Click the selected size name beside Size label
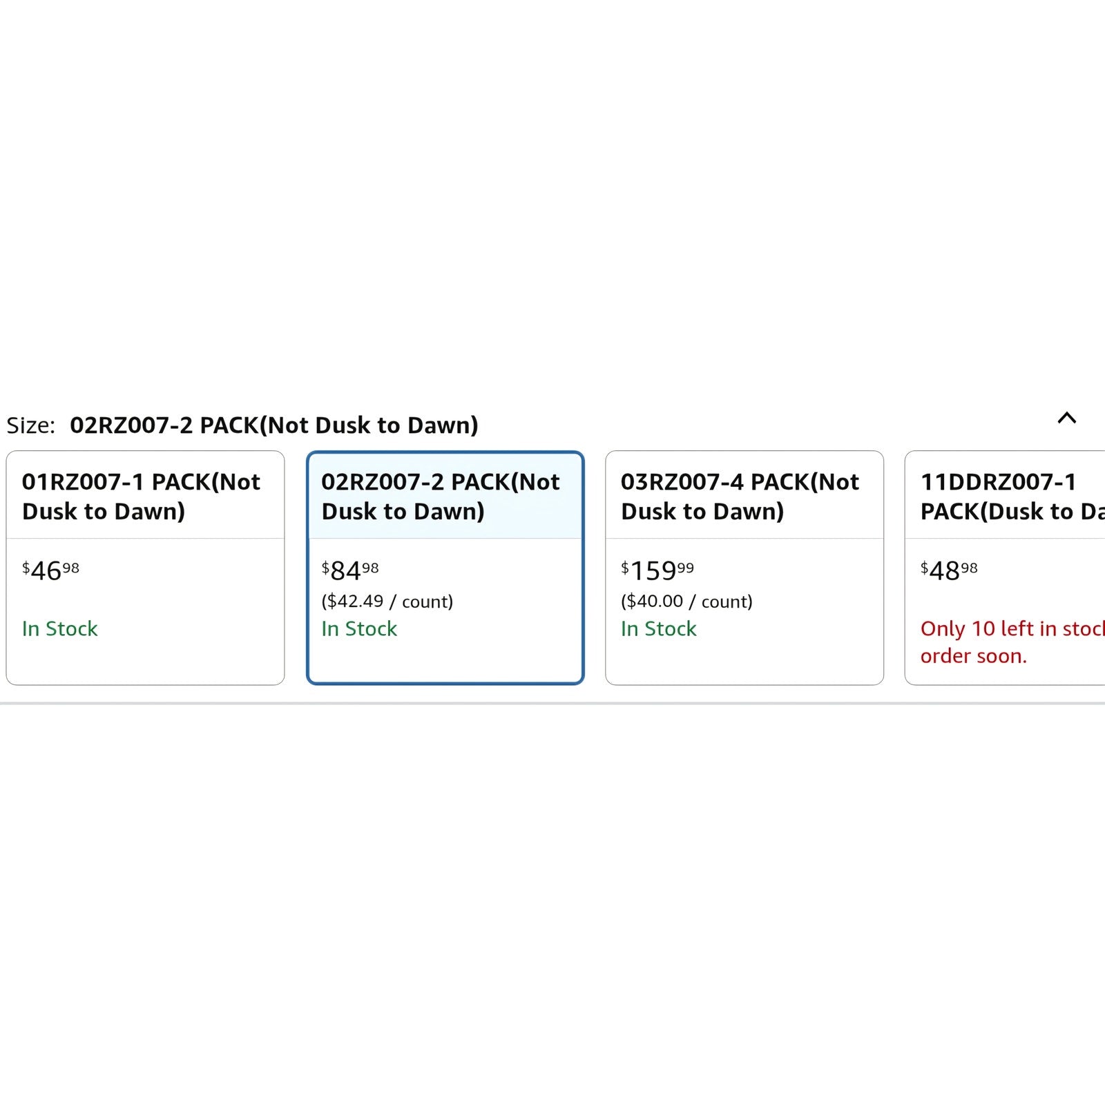The image size is (1105, 1105). pyautogui.click(x=274, y=425)
